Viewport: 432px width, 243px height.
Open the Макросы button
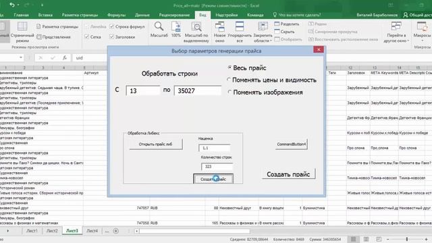tap(422, 32)
